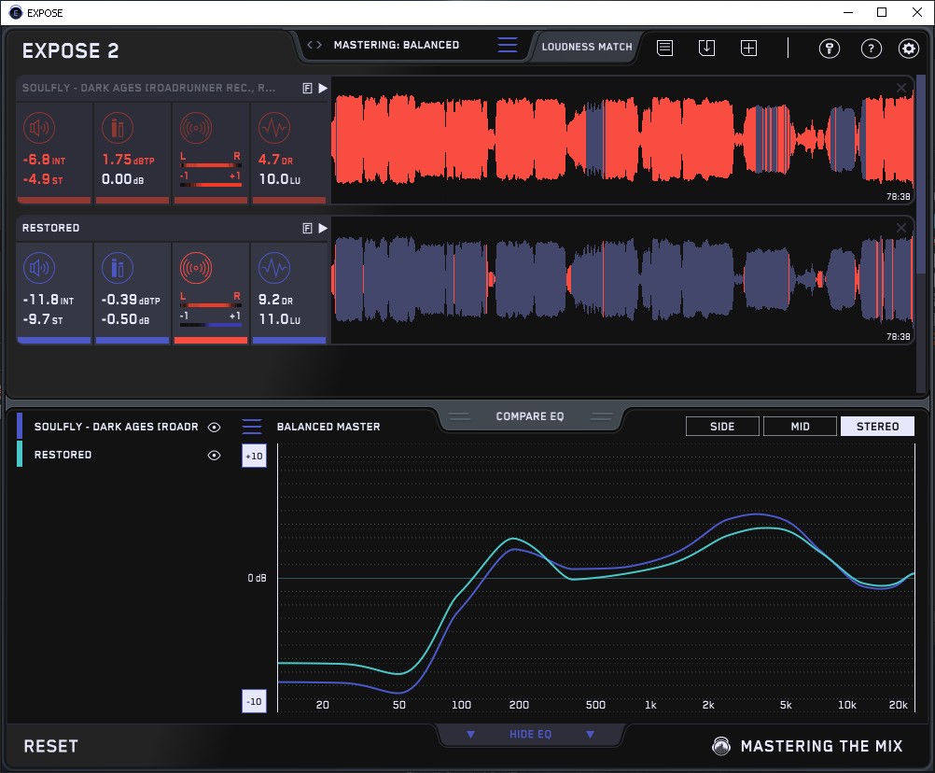Select the Soulfly peak level meter icon
The height and width of the screenshot is (773, 935).
(x=118, y=128)
